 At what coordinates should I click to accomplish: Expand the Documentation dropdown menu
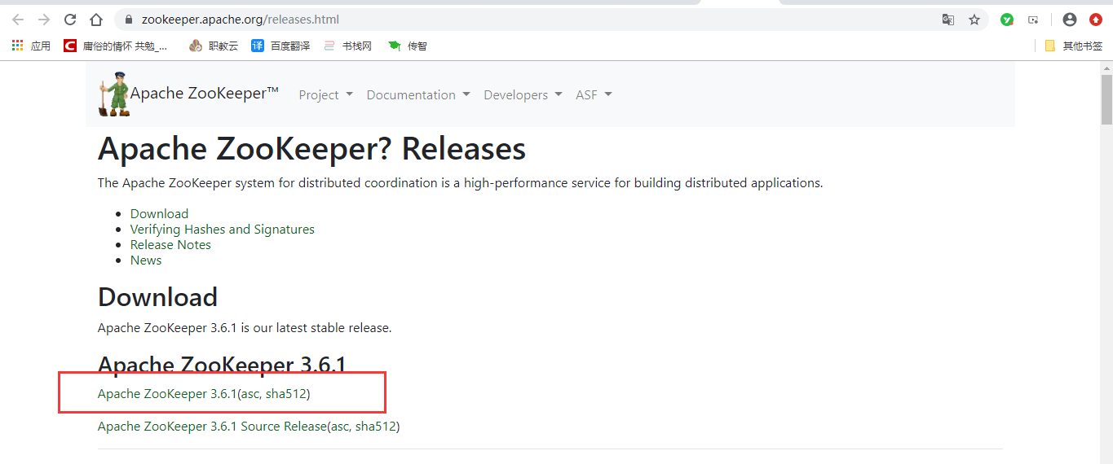point(418,94)
